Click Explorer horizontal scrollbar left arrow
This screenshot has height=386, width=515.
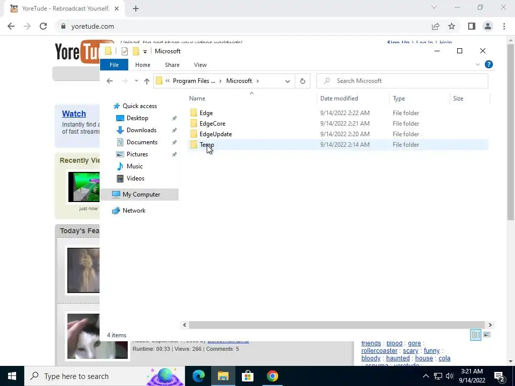click(185, 325)
